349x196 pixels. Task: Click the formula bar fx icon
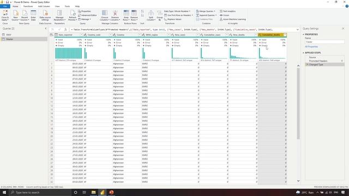pyautogui.click(x=65, y=29)
